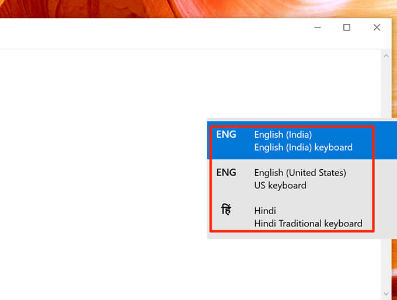397x300 pixels.
Task: Minimize the window
Action: coord(318,27)
